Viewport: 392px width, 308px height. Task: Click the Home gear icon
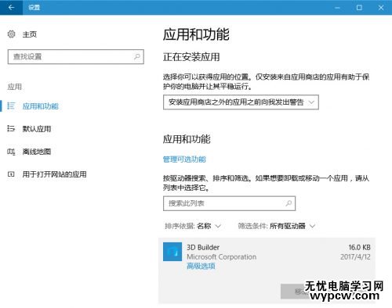11,34
